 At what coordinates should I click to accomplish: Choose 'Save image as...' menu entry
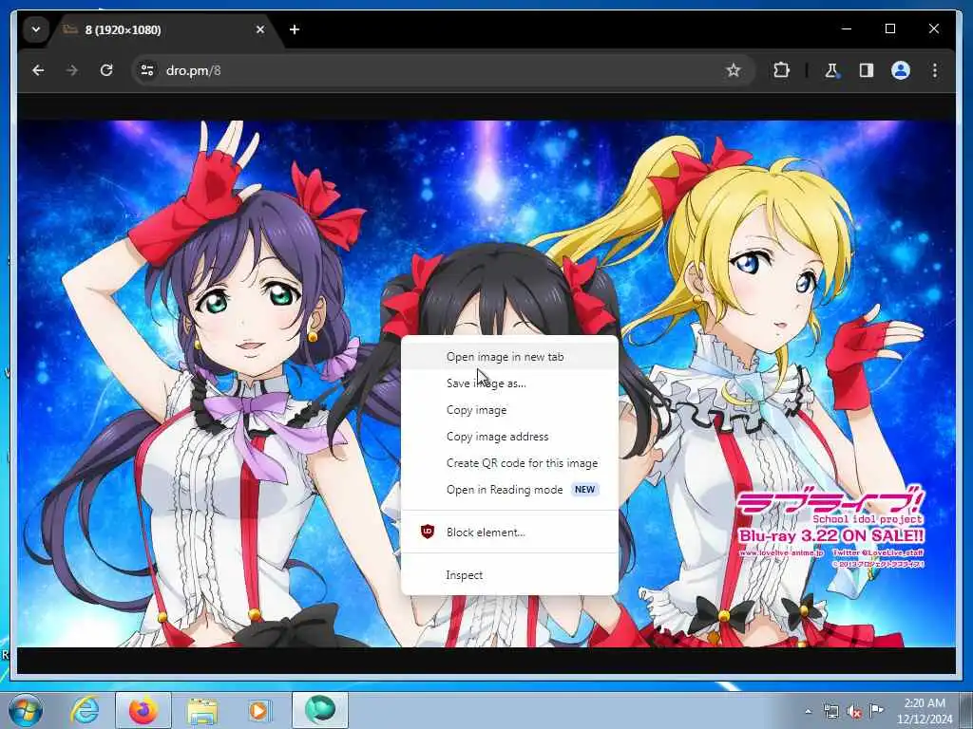pyautogui.click(x=509, y=383)
